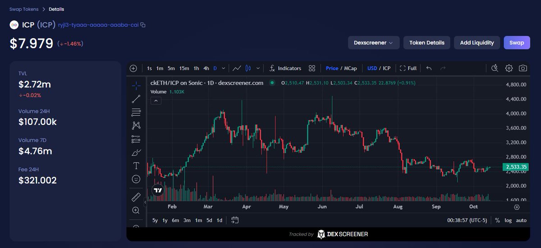Take a chart snapshot with camera icon
The height and width of the screenshot is (248, 541).
coord(523,68)
